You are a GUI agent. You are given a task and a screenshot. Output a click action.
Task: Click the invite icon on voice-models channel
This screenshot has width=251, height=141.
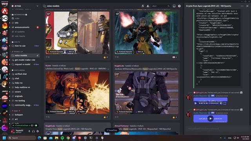[38, 56]
